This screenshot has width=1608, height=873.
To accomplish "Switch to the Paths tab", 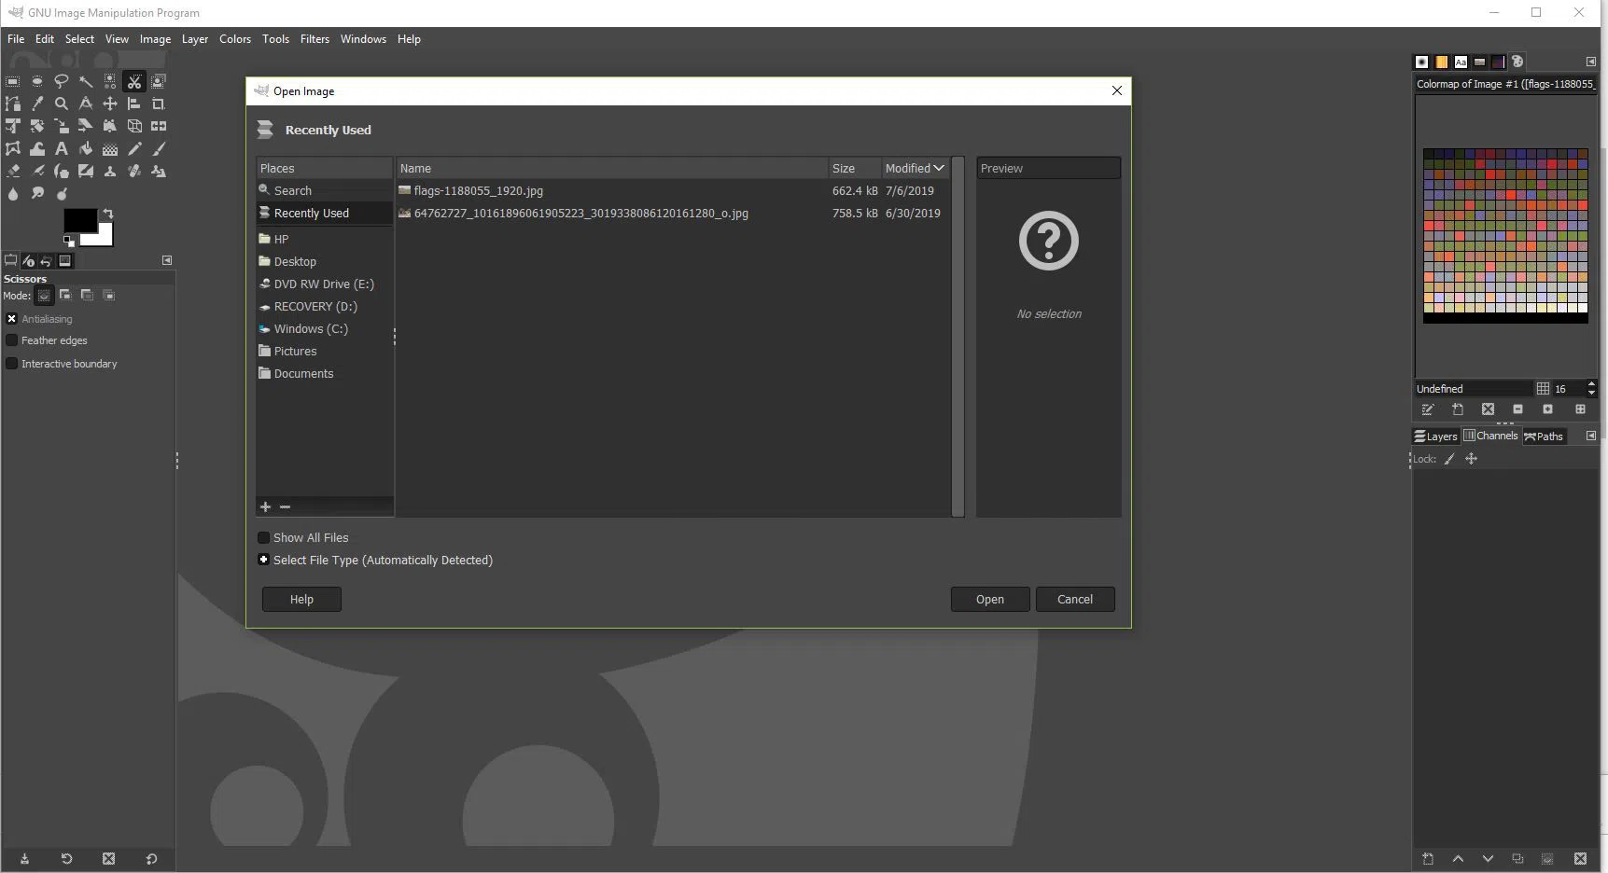I will [1544, 436].
